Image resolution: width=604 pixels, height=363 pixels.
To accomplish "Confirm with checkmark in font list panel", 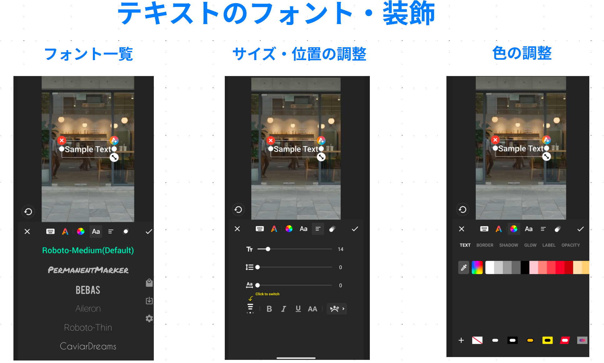I will pos(149,232).
